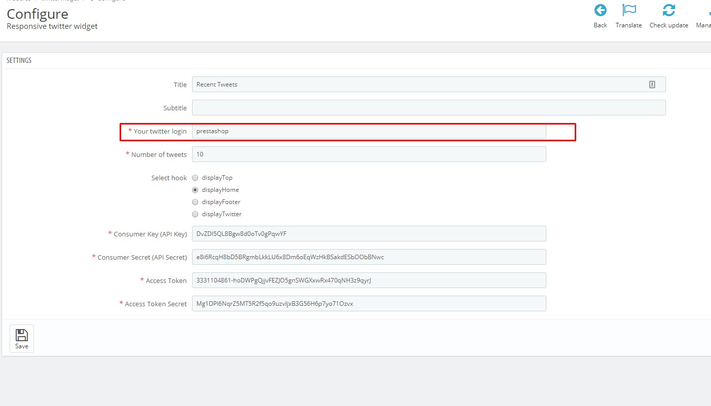The height and width of the screenshot is (406, 711).
Task: Select the displayTop hook radio button
Action: pos(195,178)
